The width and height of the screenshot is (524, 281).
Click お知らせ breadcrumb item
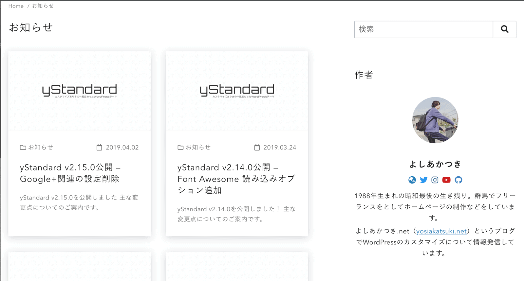tap(43, 6)
